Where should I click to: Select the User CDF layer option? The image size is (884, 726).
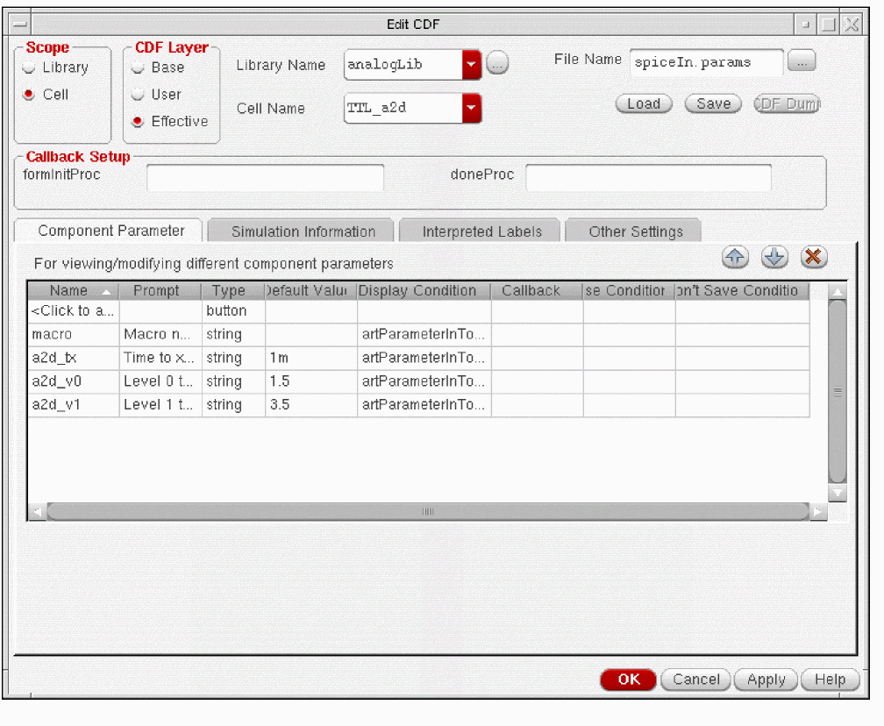[x=138, y=95]
